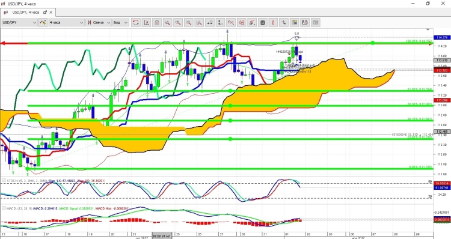Click the zoom in magnifier icon
Screen dimensions: 451x239
178,22
